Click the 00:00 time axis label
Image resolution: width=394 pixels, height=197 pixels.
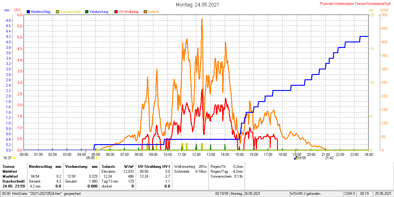pyautogui.click(x=24, y=154)
